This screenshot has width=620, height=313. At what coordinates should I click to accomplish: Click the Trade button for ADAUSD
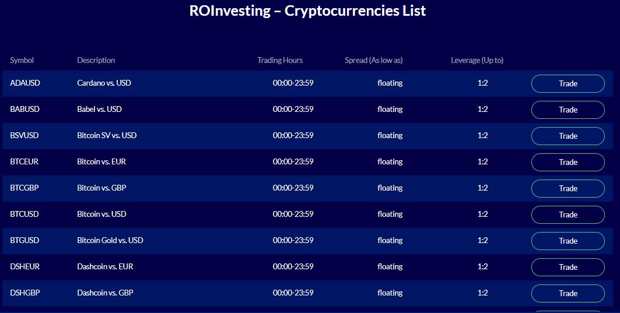click(x=568, y=83)
